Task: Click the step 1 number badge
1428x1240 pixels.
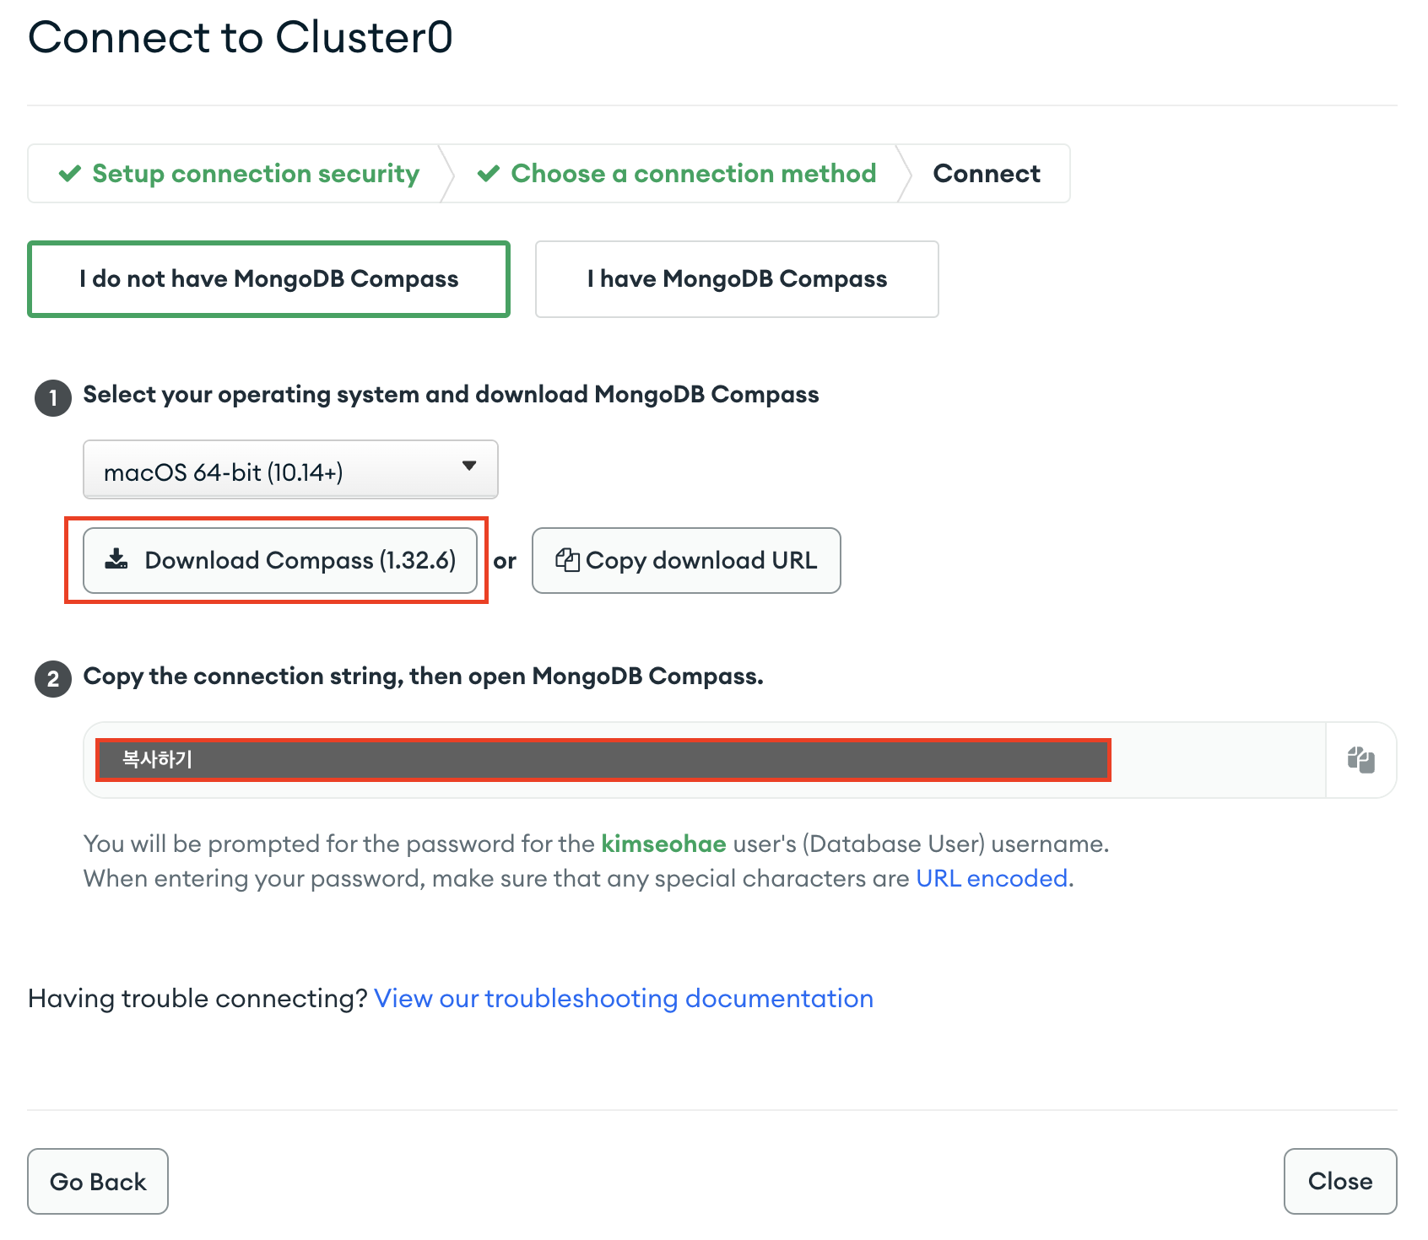Action: coord(53,397)
